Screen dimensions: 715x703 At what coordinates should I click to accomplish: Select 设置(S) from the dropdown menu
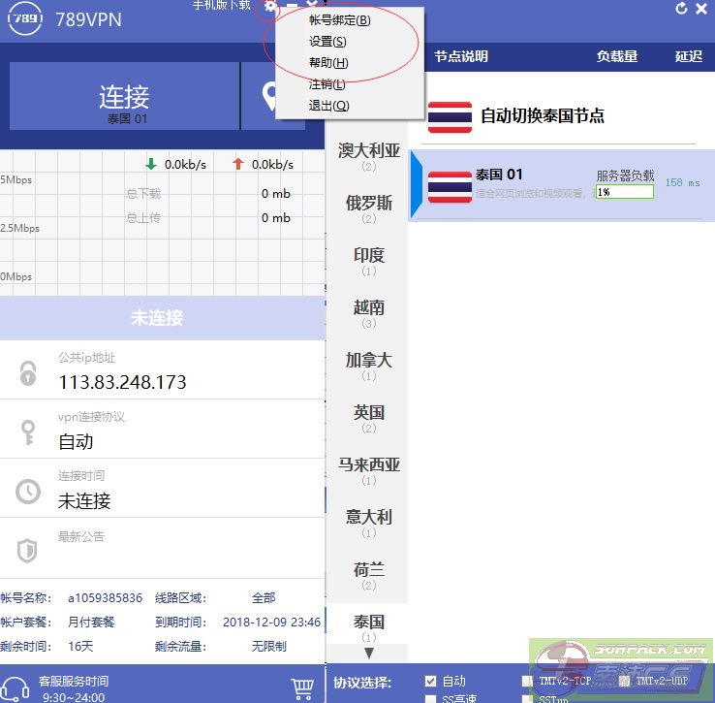(x=327, y=42)
